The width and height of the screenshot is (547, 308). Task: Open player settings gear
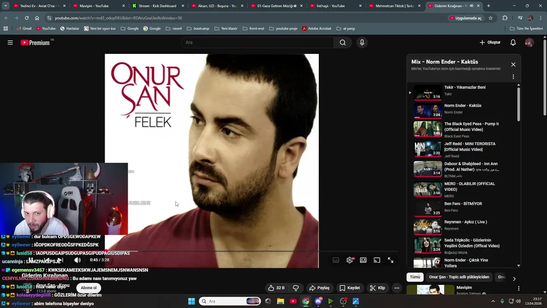[350, 260]
